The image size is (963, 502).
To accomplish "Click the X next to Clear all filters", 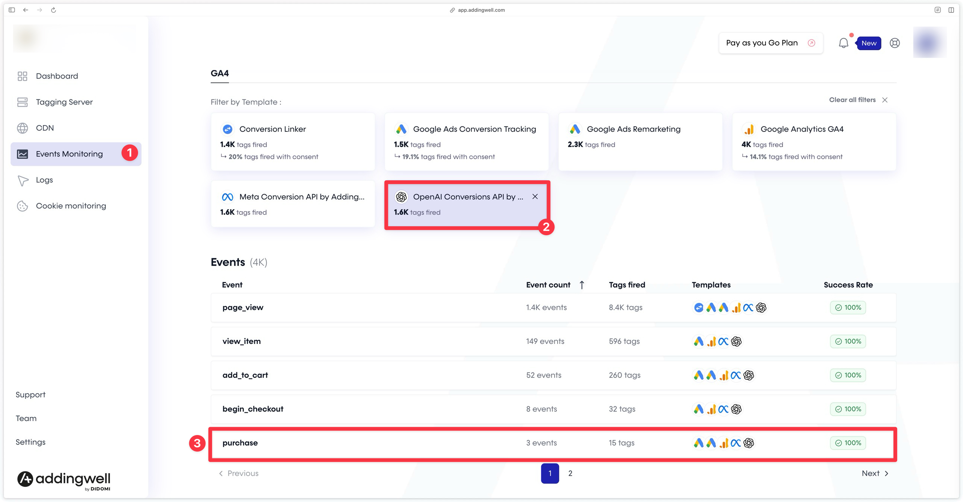I will 885,100.
